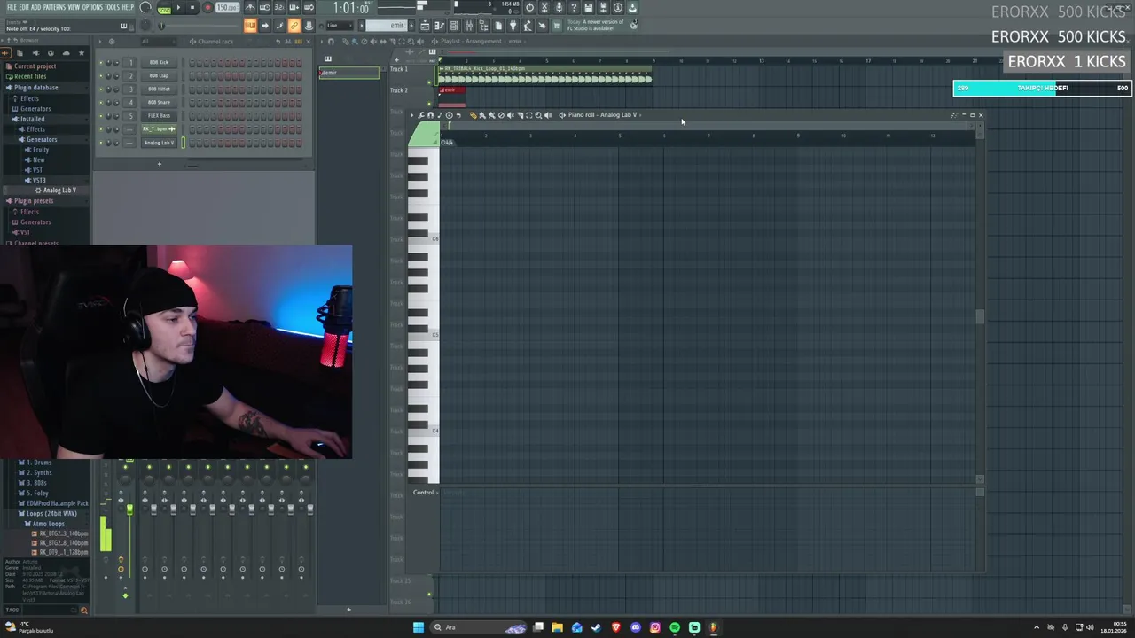Mute the 808 Kick channel
The image size is (1135, 638).
coord(101,62)
